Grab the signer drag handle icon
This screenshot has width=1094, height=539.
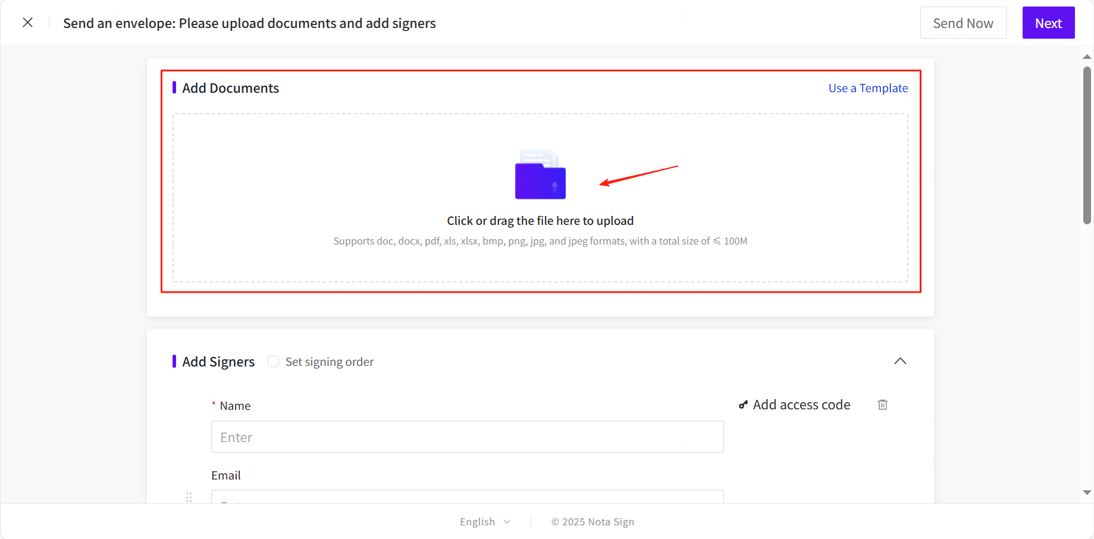pyautogui.click(x=189, y=497)
